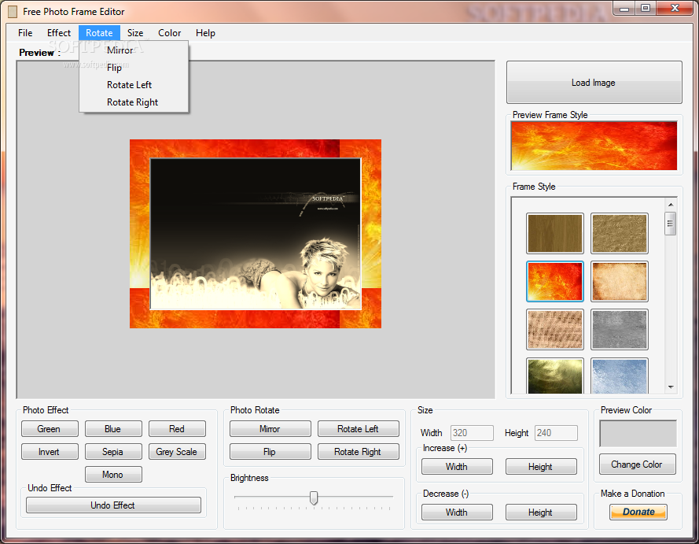The width and height of the screenshot is (699, 544).
Task: Click Rotate Left button in Photo Rotate panel
Action: tap(358, 429)
